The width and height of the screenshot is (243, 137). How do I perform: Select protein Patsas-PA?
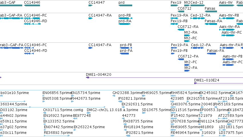point(211,54)
